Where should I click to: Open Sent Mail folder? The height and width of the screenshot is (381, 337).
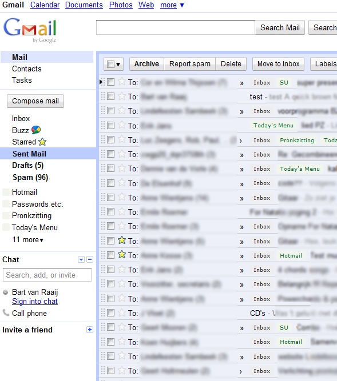[29, 154]
